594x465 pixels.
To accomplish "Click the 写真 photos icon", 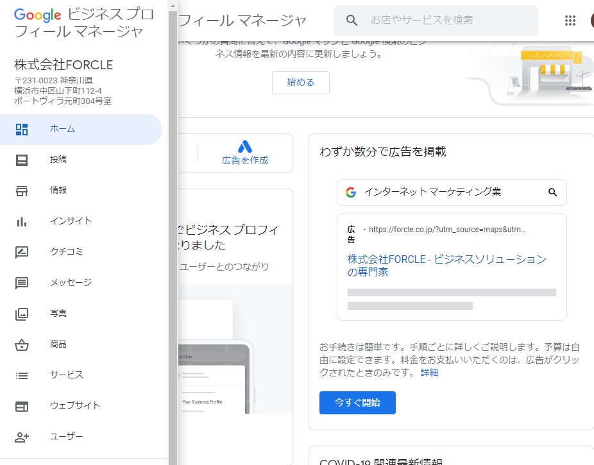I will 22,314.
